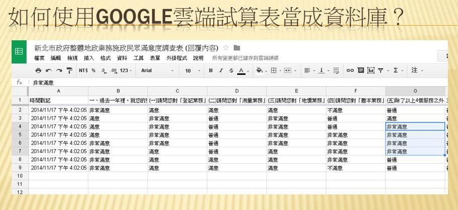The width and height of the screenshot is (458, 210).
Task: Open the 插入 menu
Action: click(89, 58)
